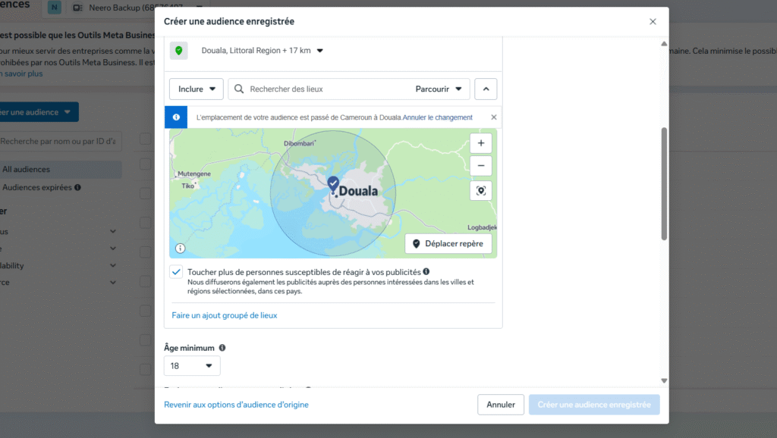Dismiss the location change notification
This screenshot has height=438, width=777.
point(494,117)
